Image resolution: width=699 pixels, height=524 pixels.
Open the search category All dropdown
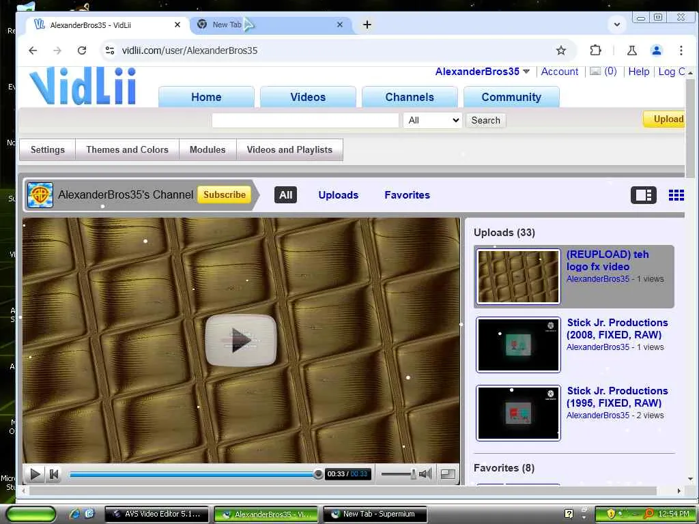(432, 120)
